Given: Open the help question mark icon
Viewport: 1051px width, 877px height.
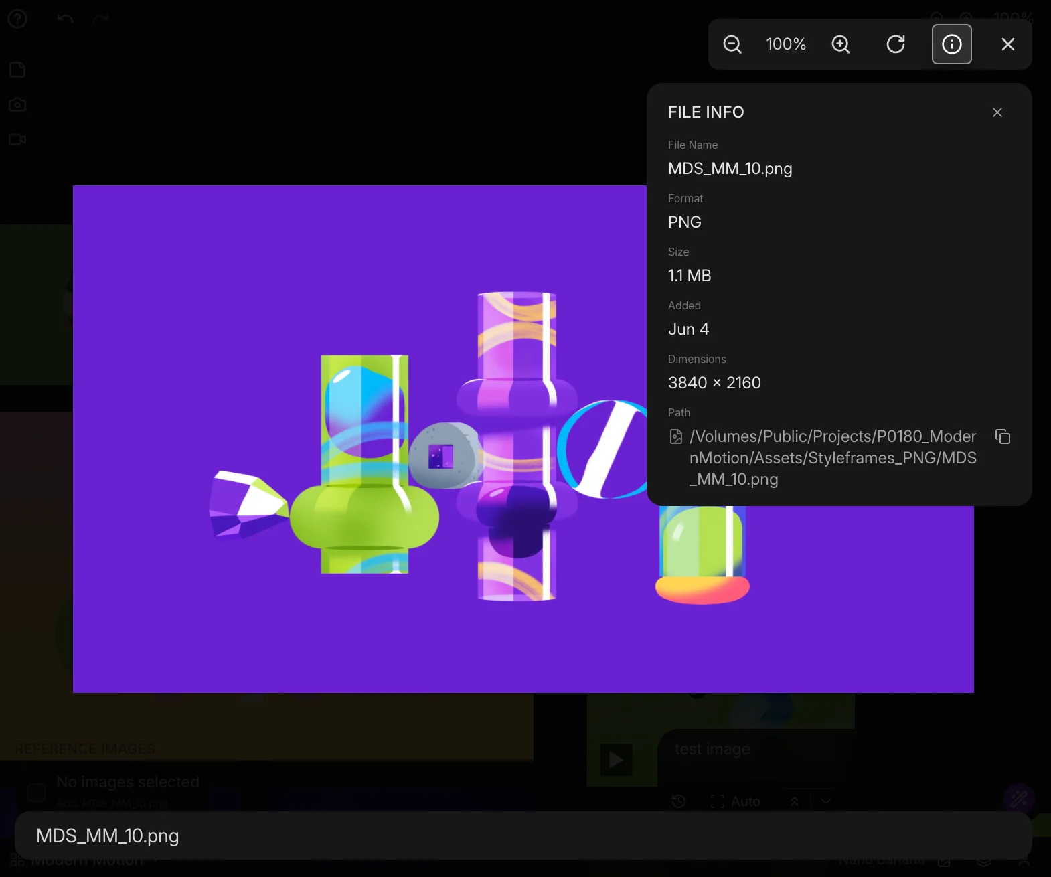Looking at the screenshot, I should click(x=17, y=19).
